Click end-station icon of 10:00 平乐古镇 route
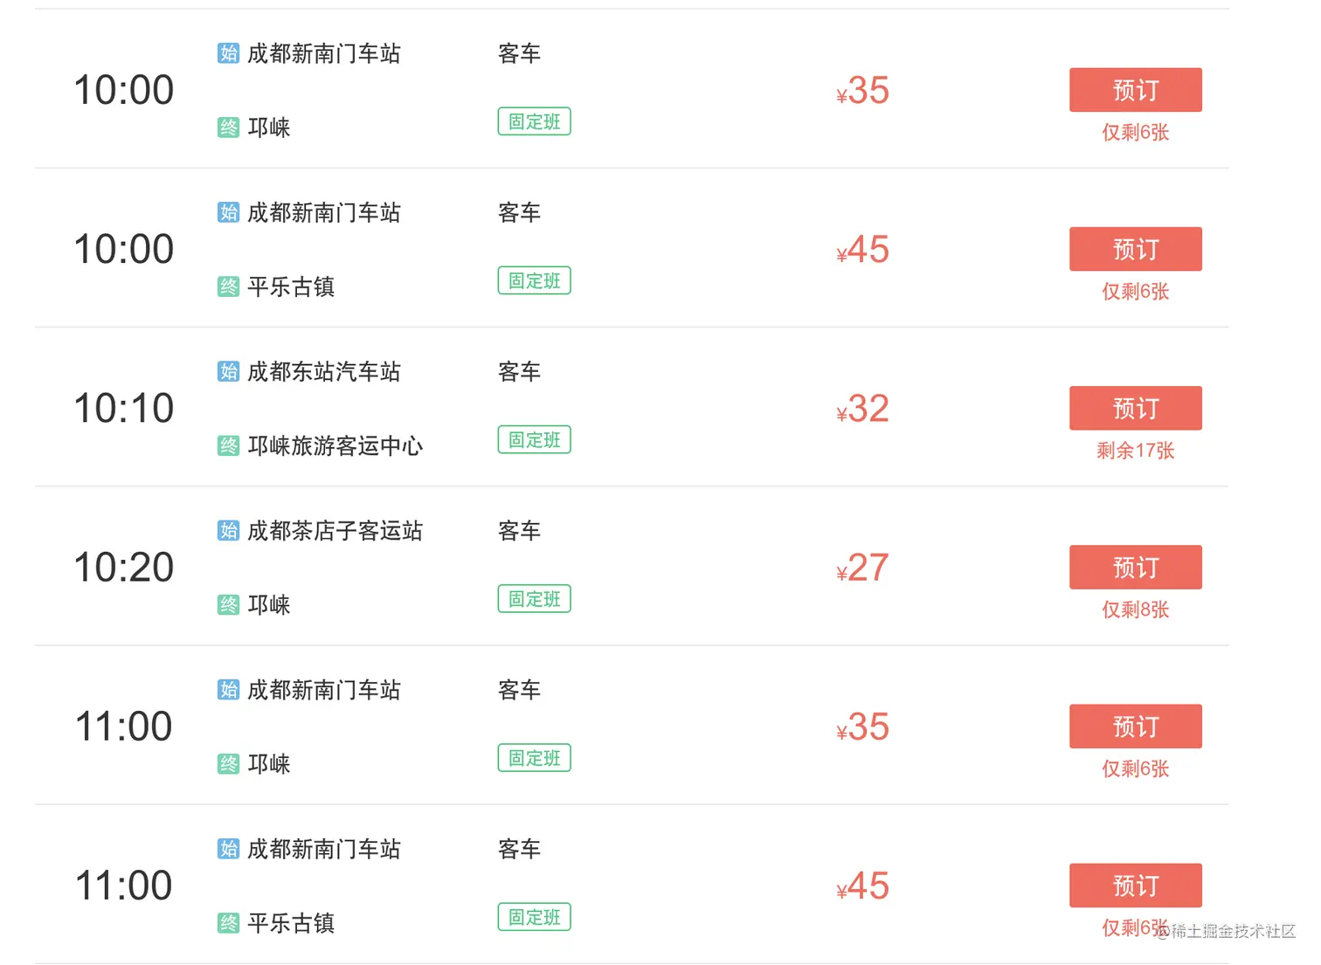 228,286
